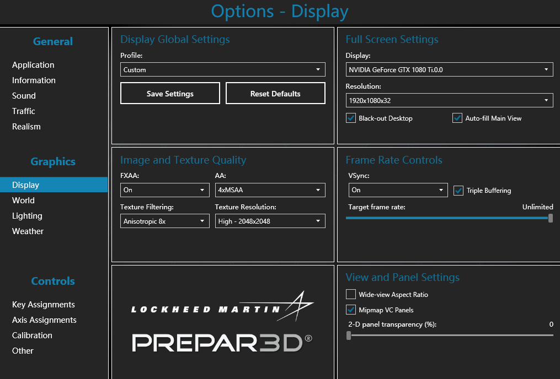The width and height of the screenshot is (560, 379).
Task: Open the Texture Resolution dropdown
Action: 270,221
